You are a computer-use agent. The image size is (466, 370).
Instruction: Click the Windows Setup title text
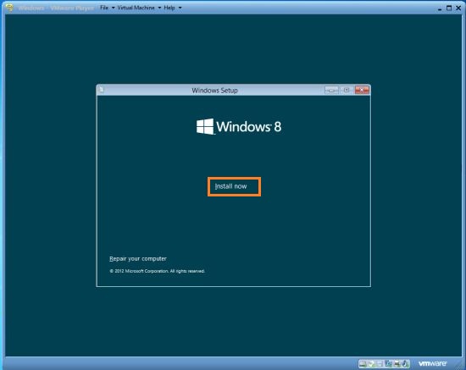click(214, 91)
